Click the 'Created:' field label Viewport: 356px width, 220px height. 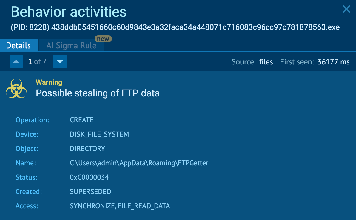point(29,191)
